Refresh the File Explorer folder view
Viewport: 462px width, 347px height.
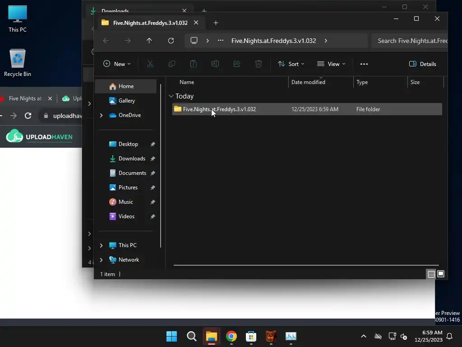[x=171, y=41]
